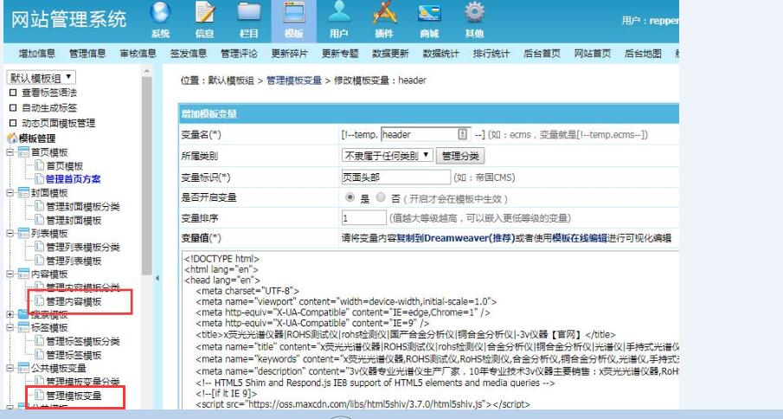
Task: Click the sidebar scrollbar up arrow
Action: click(x=147, y=71)
